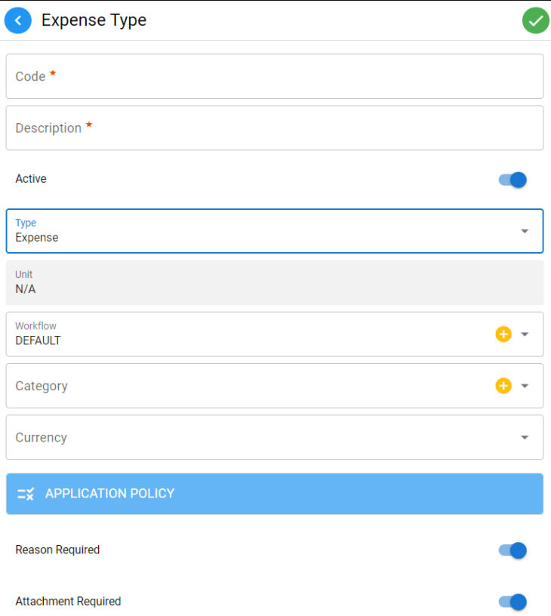Open the Workflow dropdown arrow
This screenshot has width=551, height=616.
pyautogui.click(x=525, y=334)
